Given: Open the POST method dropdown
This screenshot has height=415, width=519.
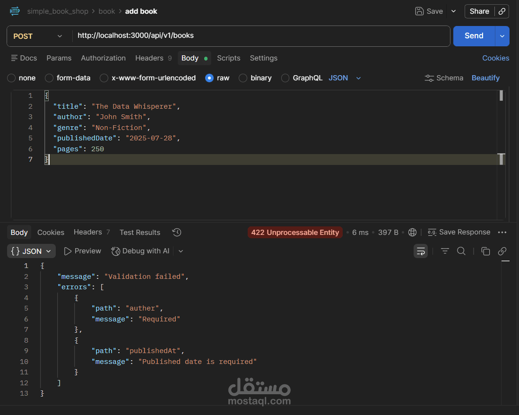Looking at the screenshot, I should (38, 36).
